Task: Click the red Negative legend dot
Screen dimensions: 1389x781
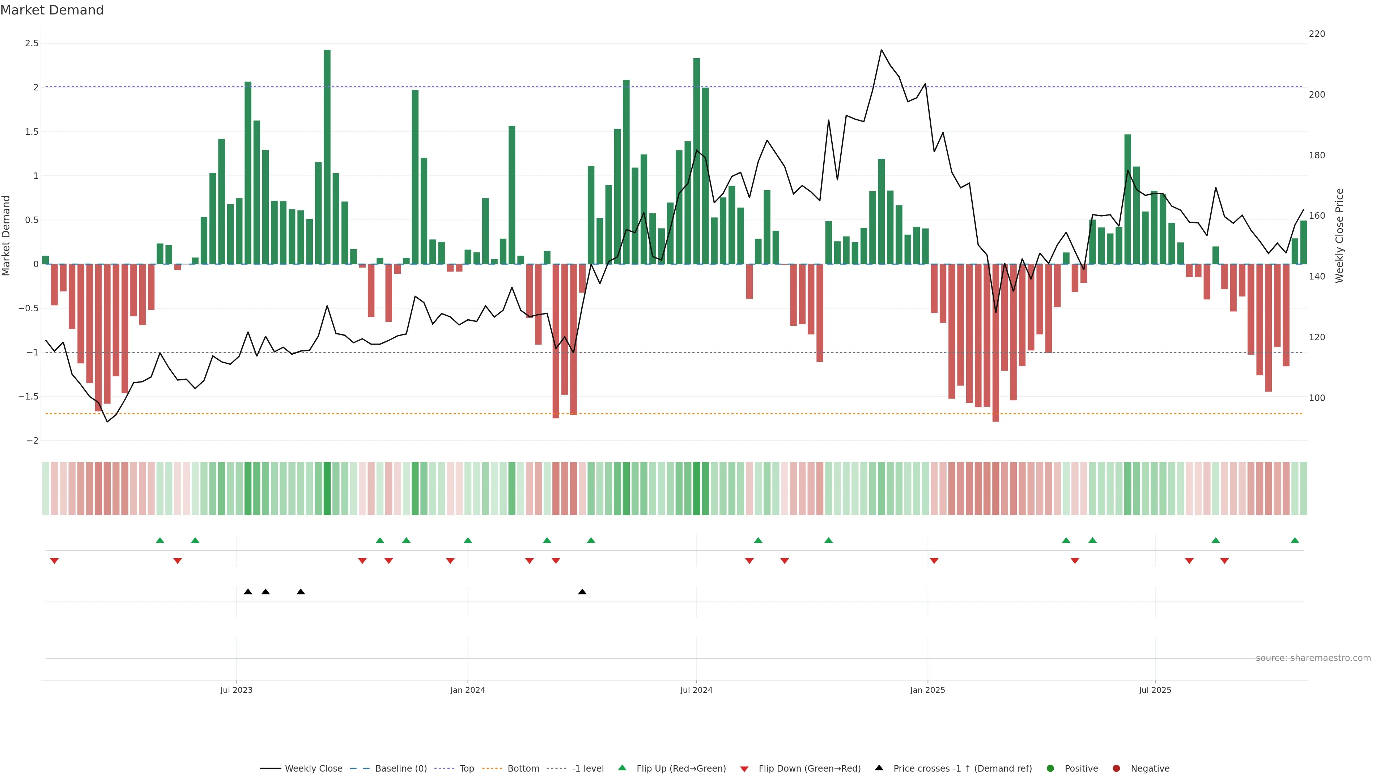Action: pos(1116,768)
